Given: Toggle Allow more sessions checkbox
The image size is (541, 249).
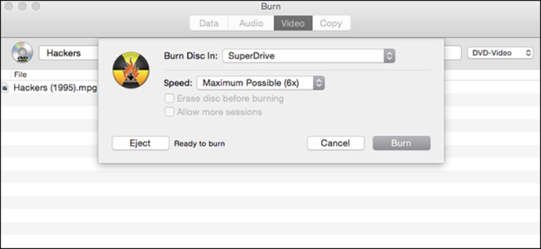Looking at the screenshot, I should point(169,112).
